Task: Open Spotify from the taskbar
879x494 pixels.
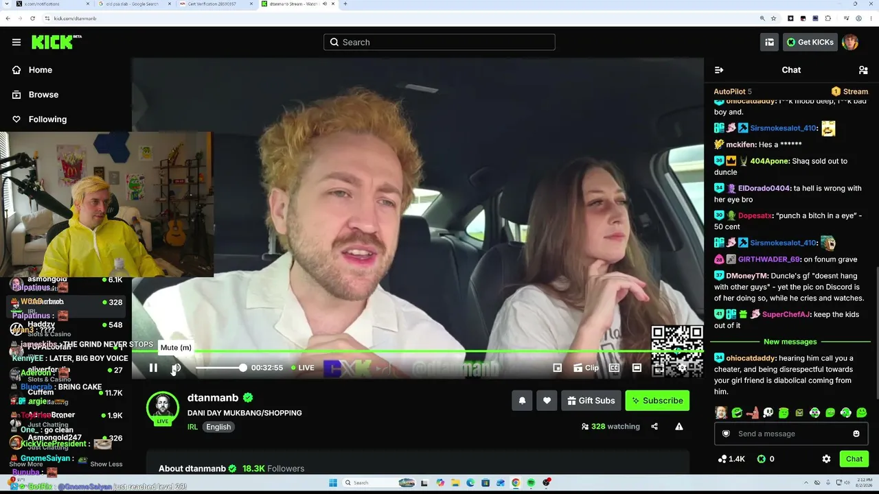Action: coord(532,483)
